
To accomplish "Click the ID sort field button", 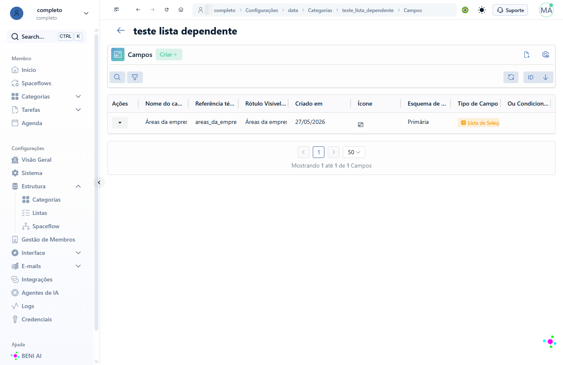I will click(x=531, y=77).
